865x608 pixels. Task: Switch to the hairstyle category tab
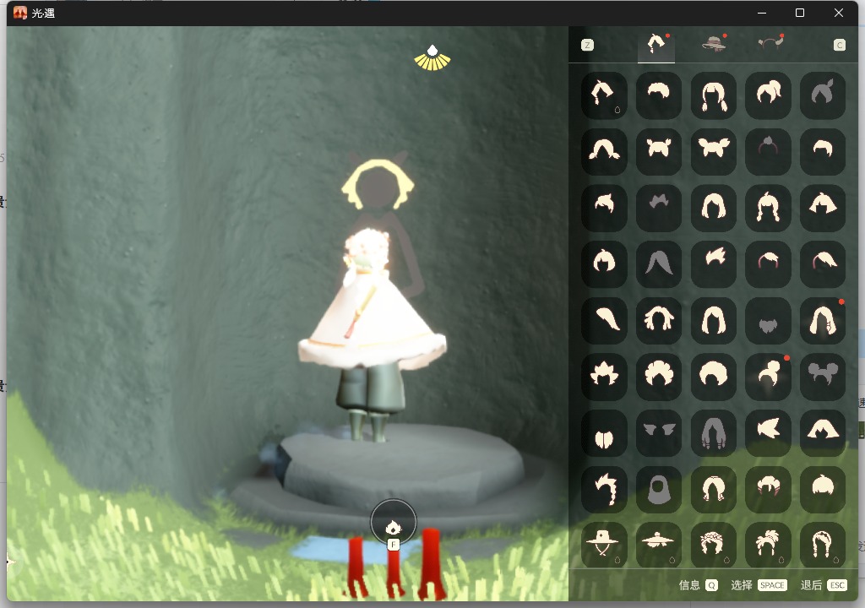pyautogui.click(x=656, y=44)
